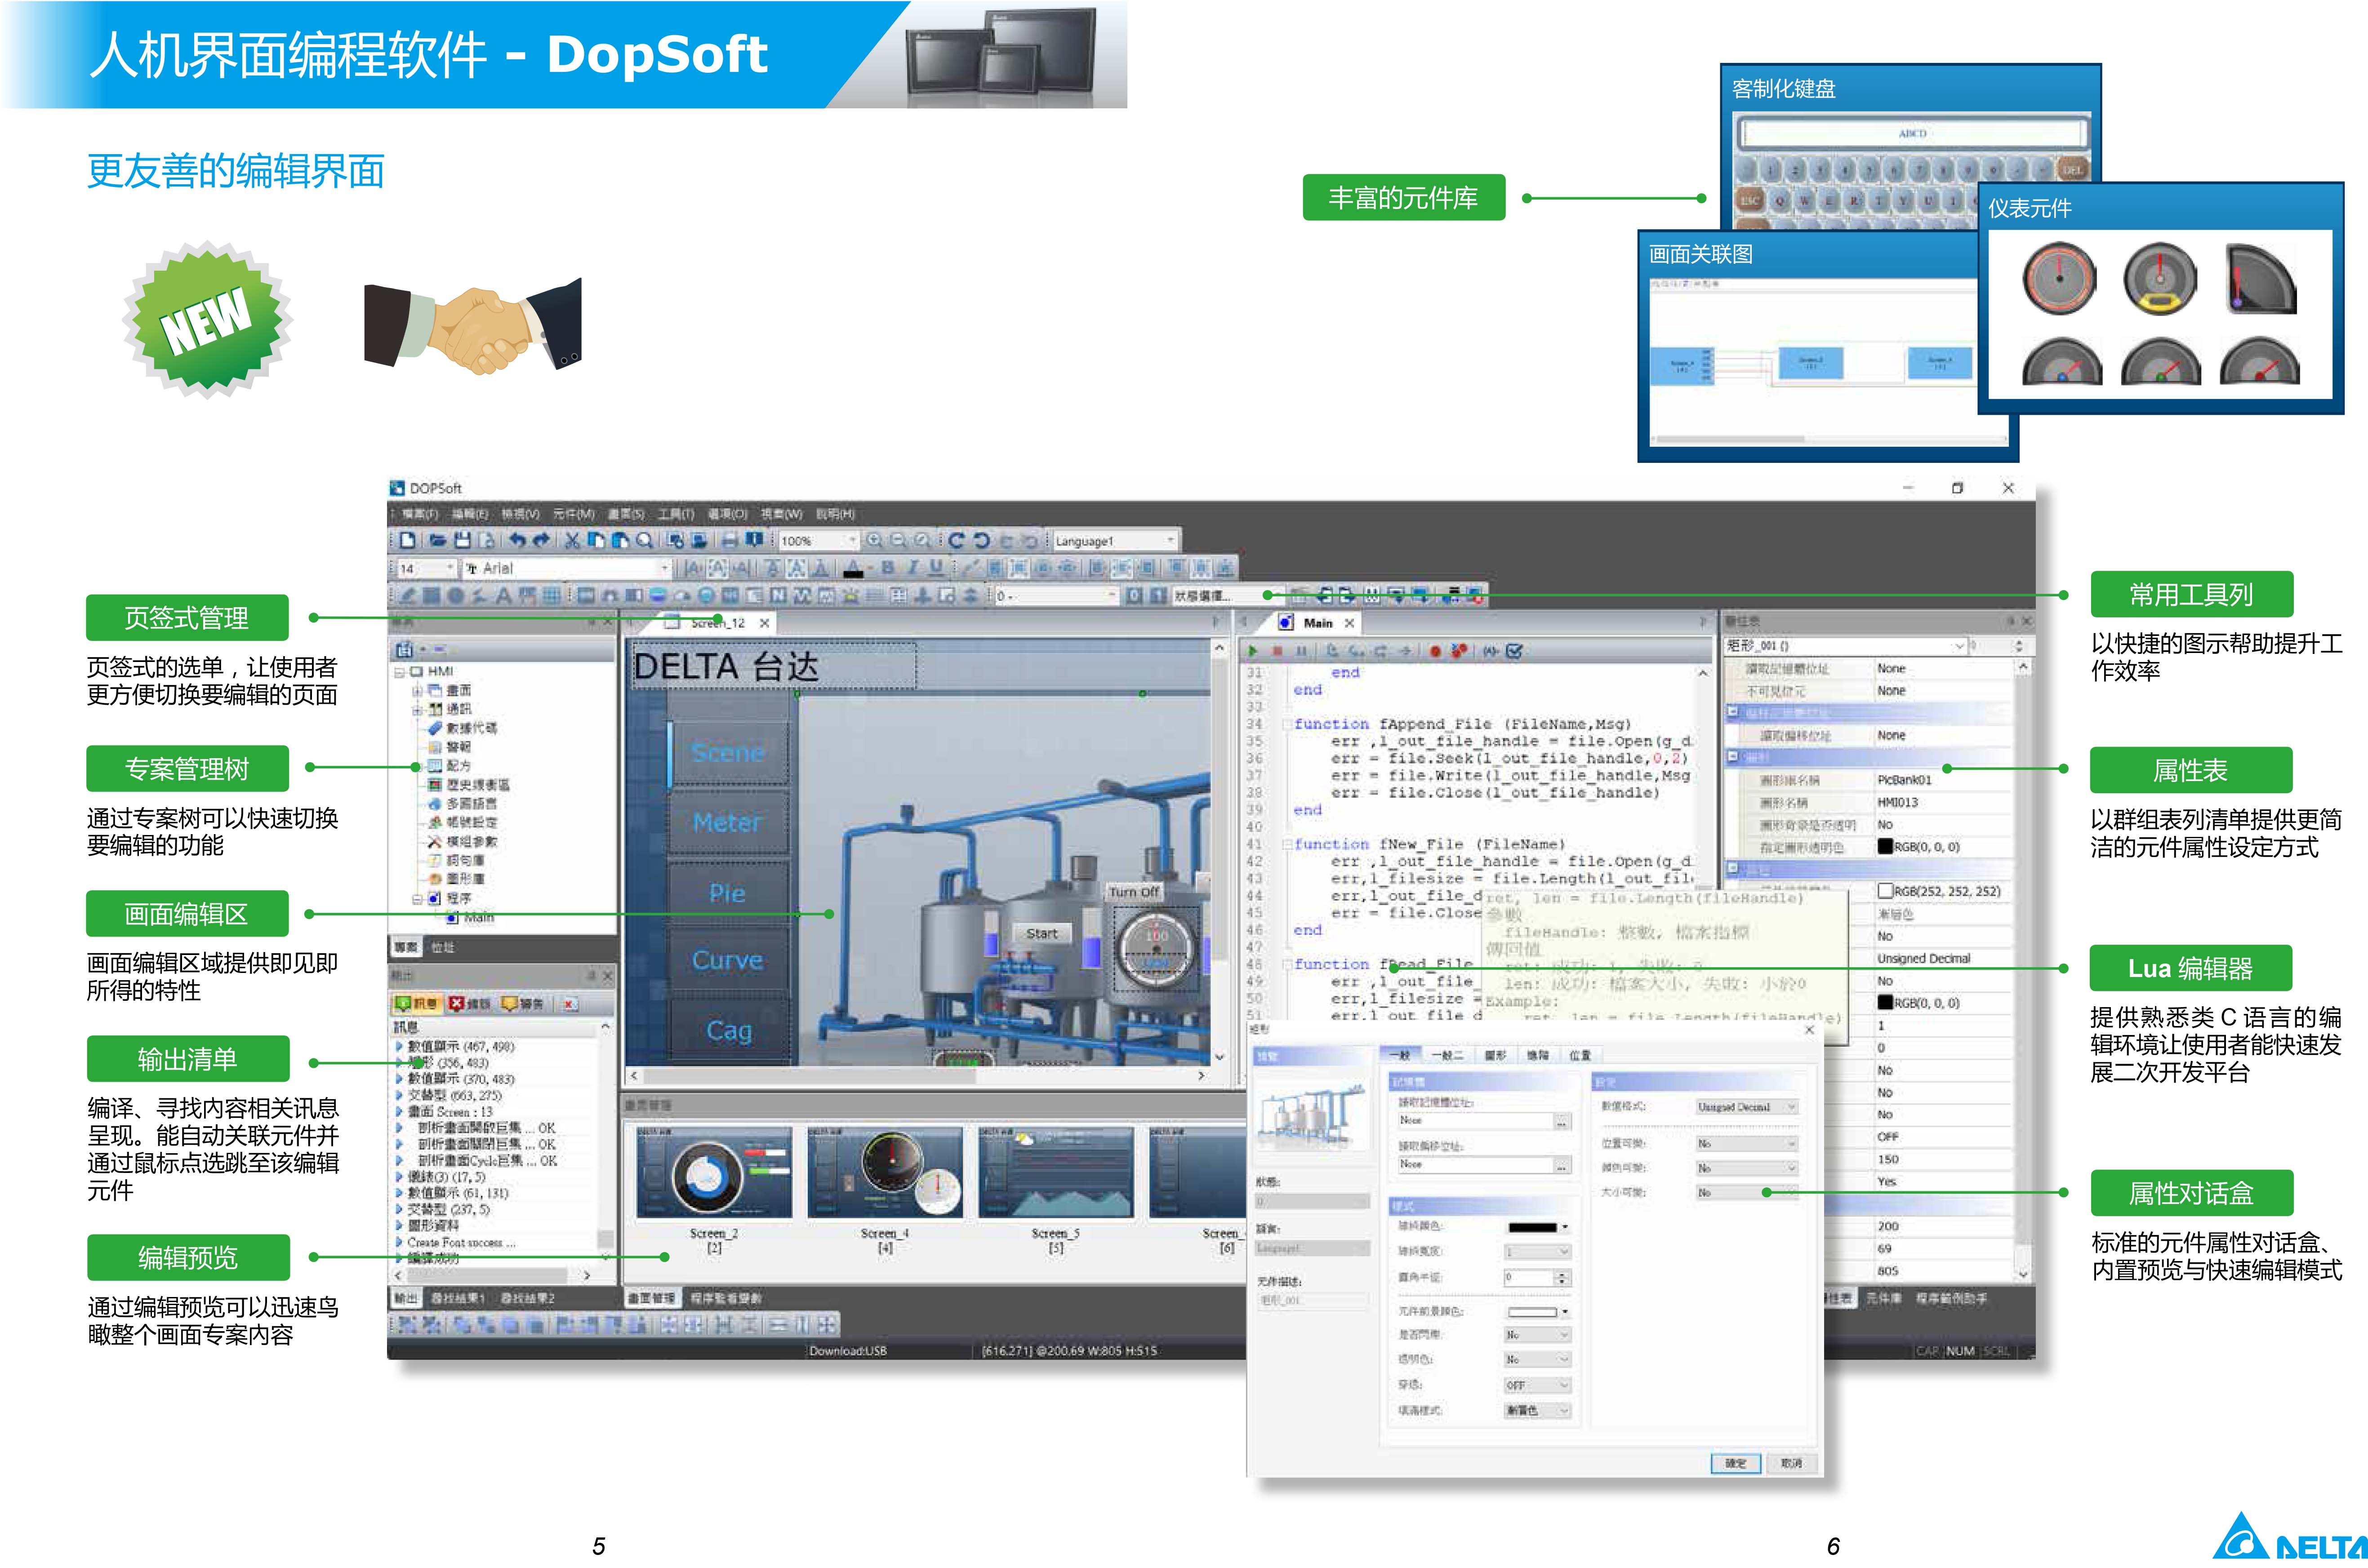Zoom out with the magnifier minus icon
The height and width of the screenshot is (1568, 2368).
click(x=898, y=540)
